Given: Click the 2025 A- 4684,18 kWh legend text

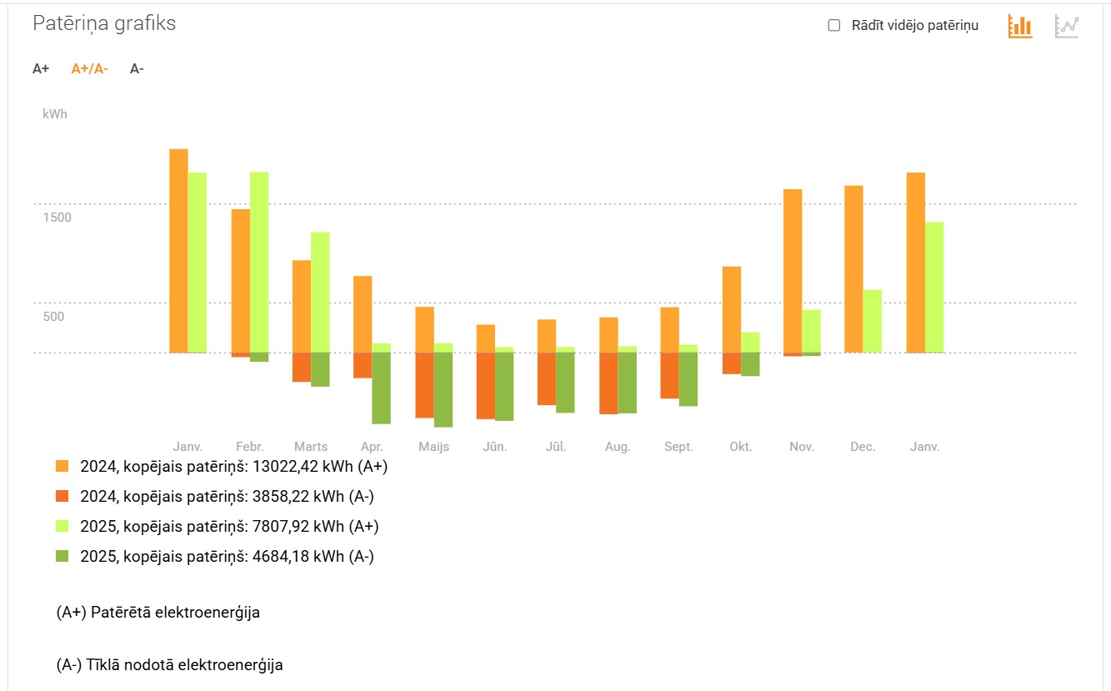Looking at the screenshot, I should coord(227,557).
